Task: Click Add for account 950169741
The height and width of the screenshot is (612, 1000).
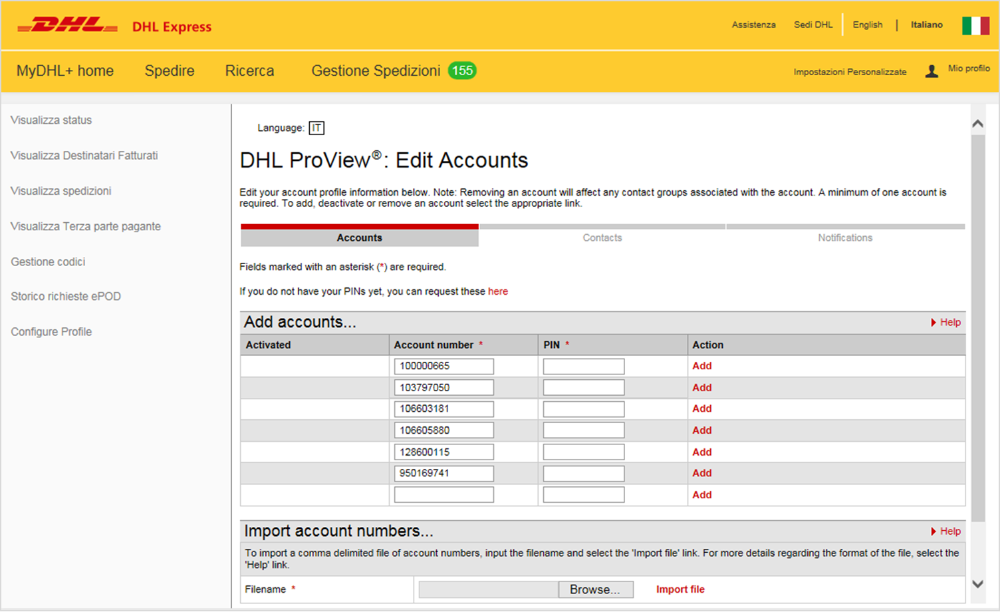Action: [702, 473]
